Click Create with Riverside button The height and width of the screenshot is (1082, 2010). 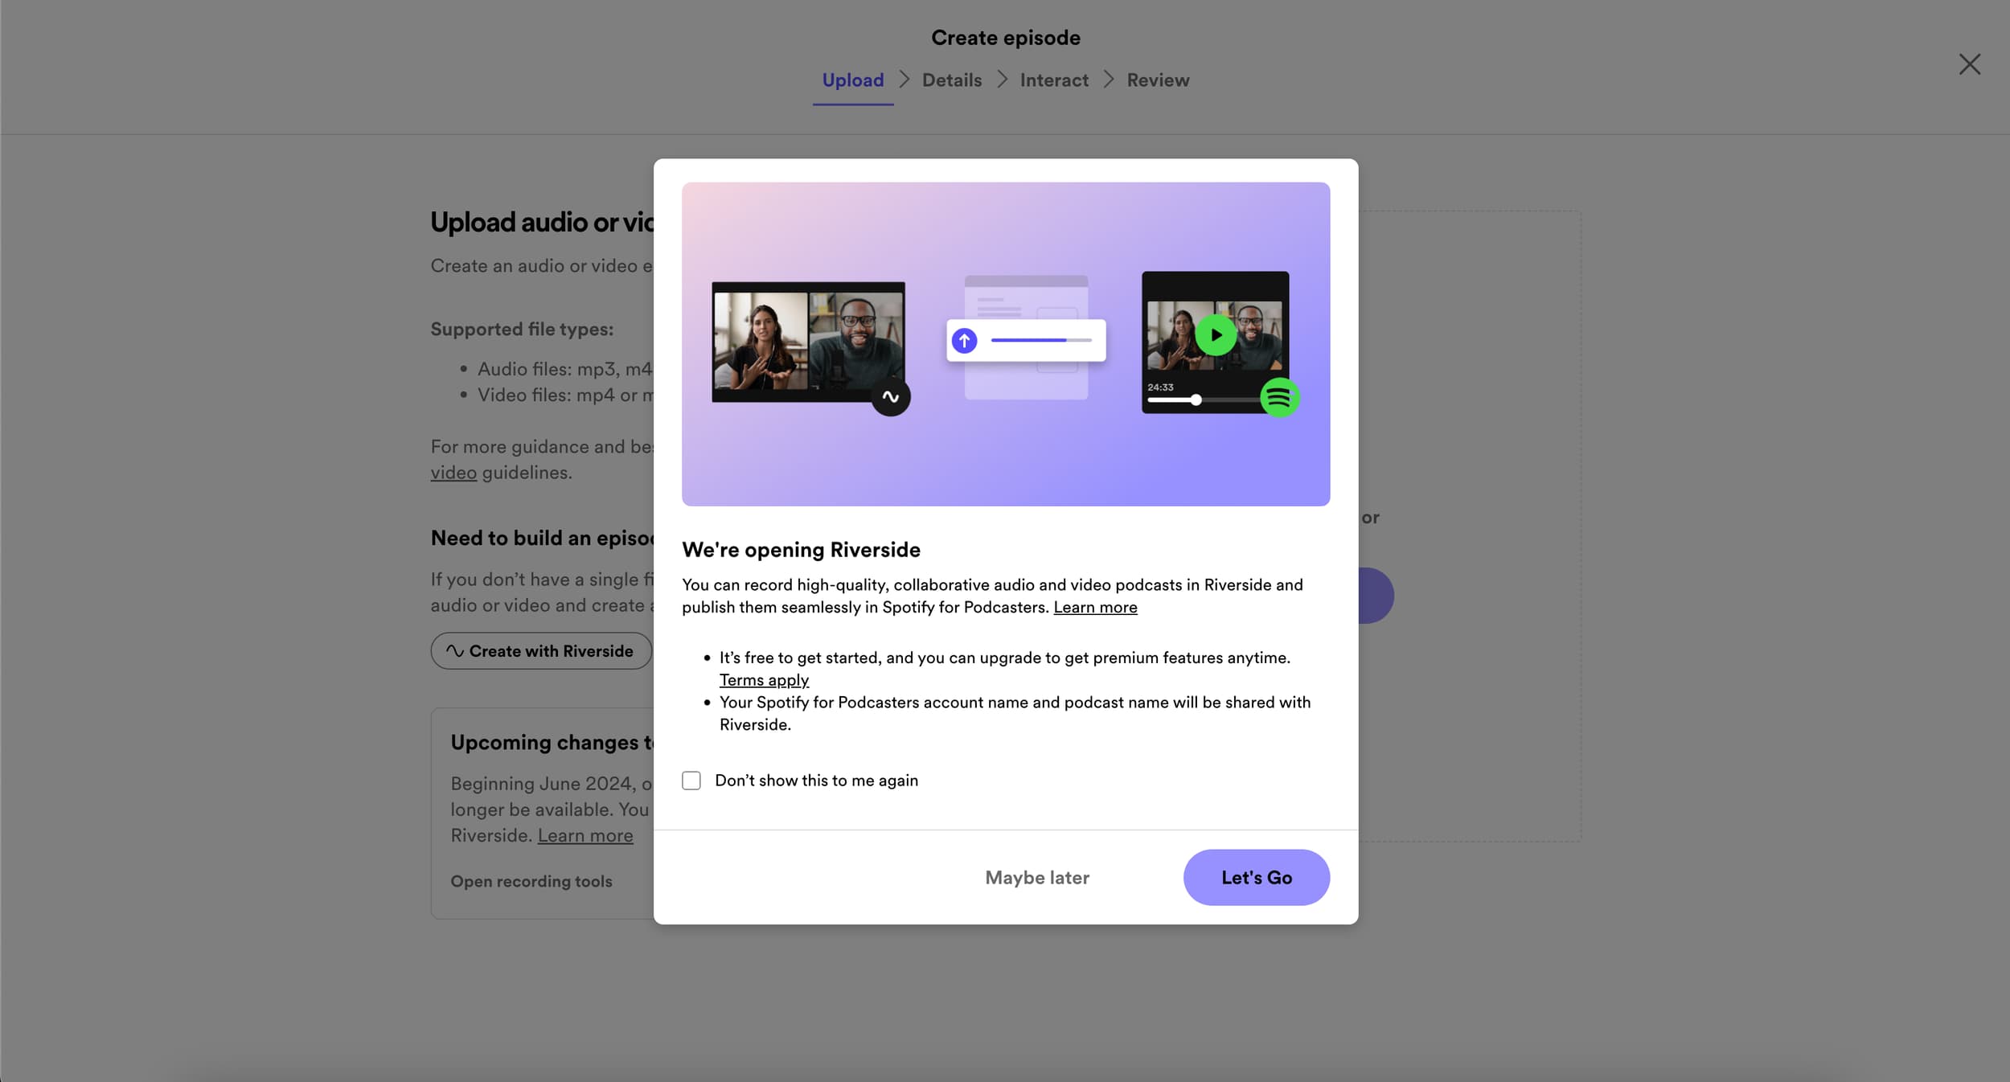pyautogui.click(x=541, y=651)
